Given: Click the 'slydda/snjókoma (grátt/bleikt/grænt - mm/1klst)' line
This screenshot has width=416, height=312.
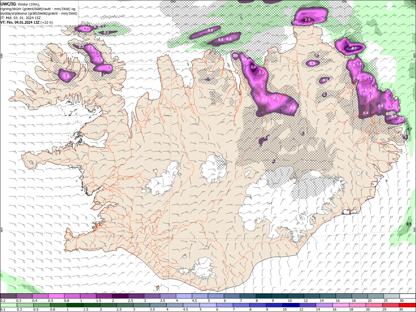Looking at the screenshot, I should pyautogui.click(x=39, y=13).
